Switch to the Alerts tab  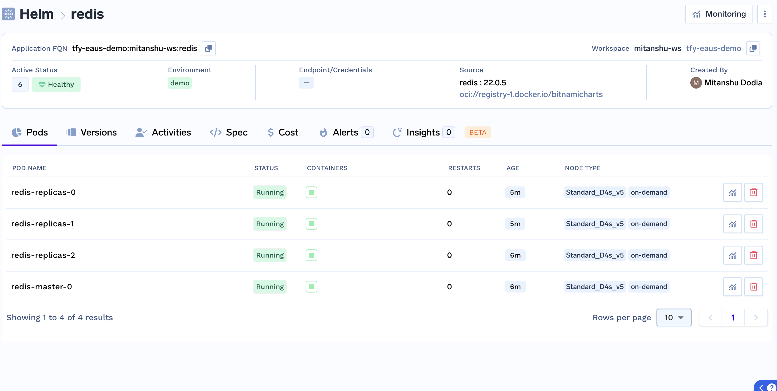(x=346, y=133)
